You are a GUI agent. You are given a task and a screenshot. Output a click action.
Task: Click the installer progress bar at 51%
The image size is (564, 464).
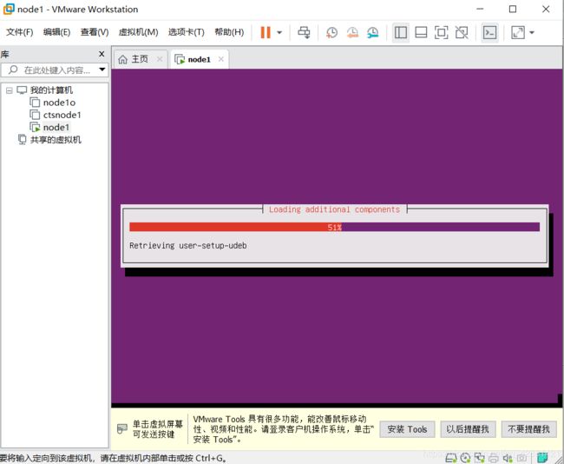(x=334, y=227)
